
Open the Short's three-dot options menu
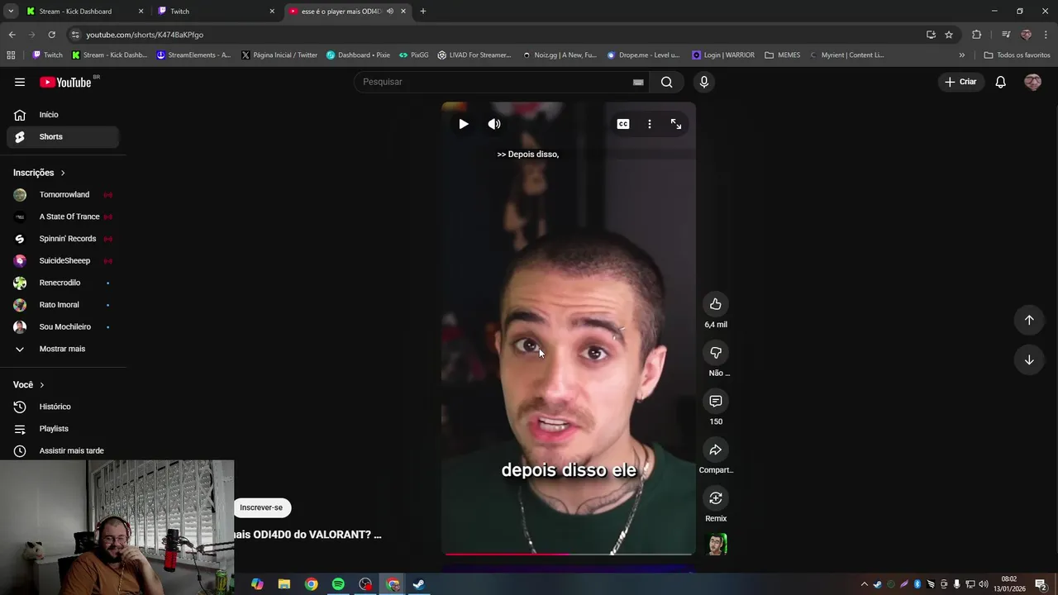click(650, 124)
